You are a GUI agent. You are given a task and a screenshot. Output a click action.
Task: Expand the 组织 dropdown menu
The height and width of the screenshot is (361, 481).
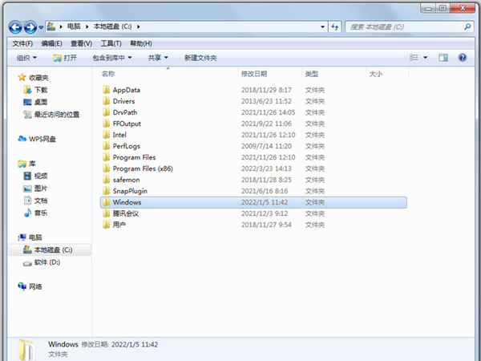click(x=26, y=58)
